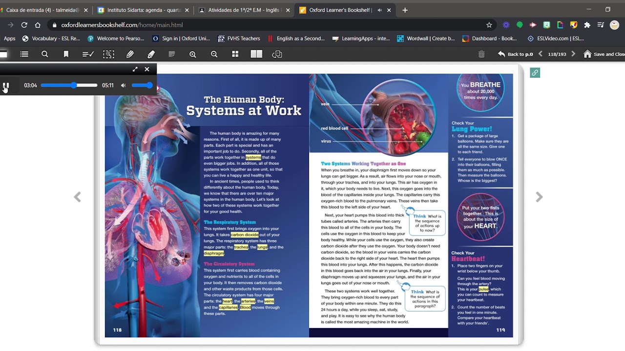Click the highlighted word 'diaphragm'
Screen dimensions: 625x351
tap(213, 253)
